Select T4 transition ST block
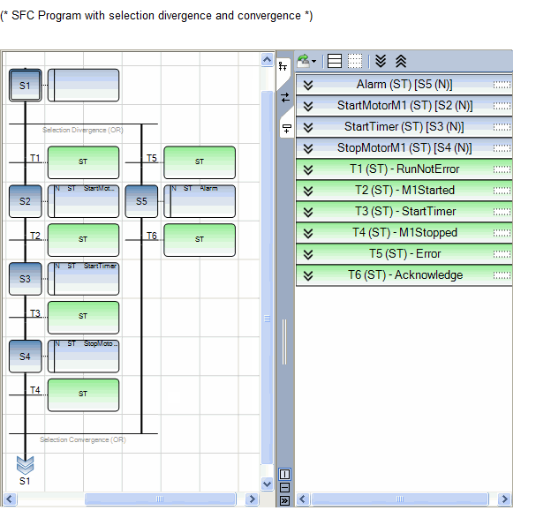Screen dimensions: 536x518 coord(83,395)
